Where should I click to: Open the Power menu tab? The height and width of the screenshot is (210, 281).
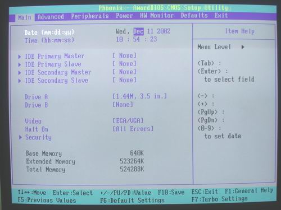(x=124, y=16)
